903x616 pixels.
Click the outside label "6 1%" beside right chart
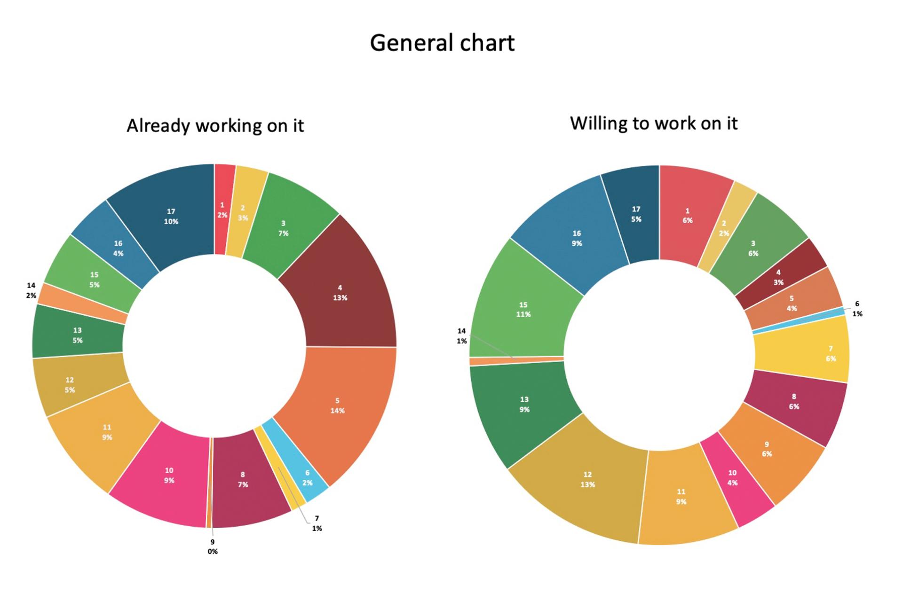pos(857,309)
